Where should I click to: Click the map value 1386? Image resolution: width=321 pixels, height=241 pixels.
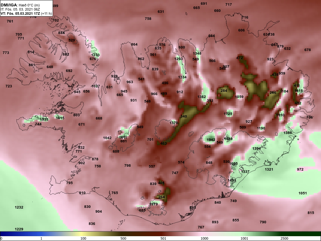point(288,133)
